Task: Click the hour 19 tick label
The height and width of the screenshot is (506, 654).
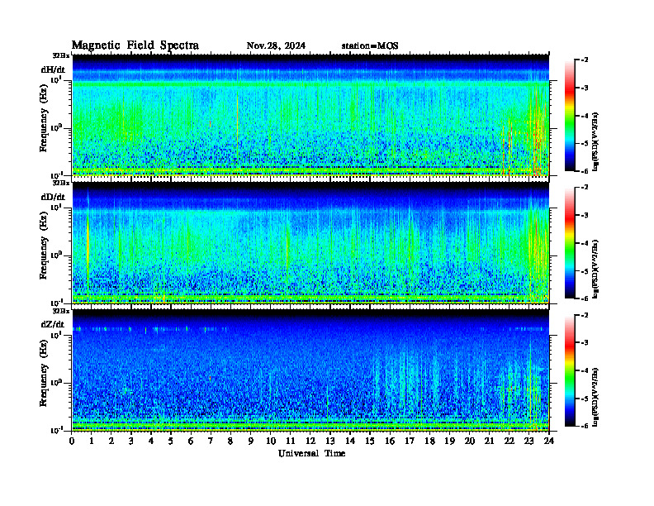Action: (449, 441)
